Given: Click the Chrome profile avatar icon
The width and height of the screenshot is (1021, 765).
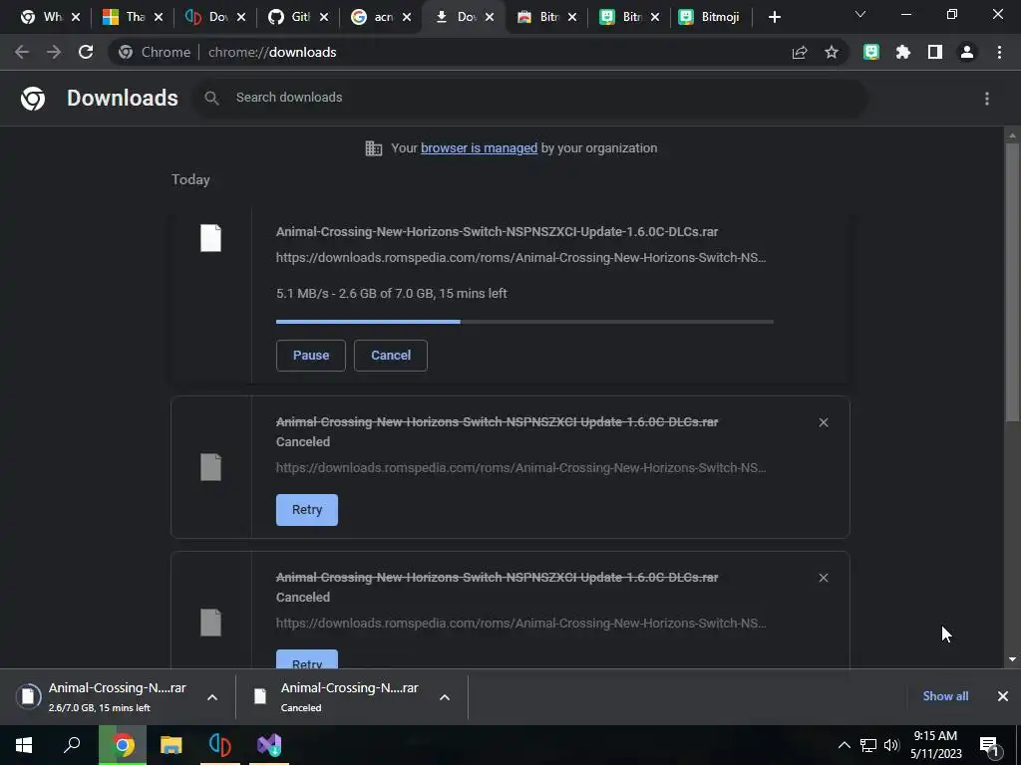Looking at the screenshot, I should point(967,52).
